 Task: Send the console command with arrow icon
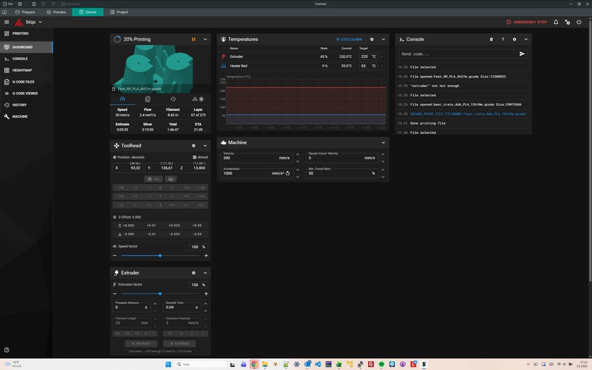point(522,54)
